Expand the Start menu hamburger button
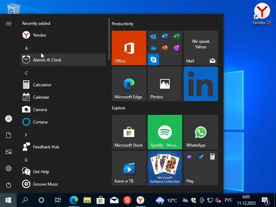This screenshot has width=276, height=207. point(9,23)
